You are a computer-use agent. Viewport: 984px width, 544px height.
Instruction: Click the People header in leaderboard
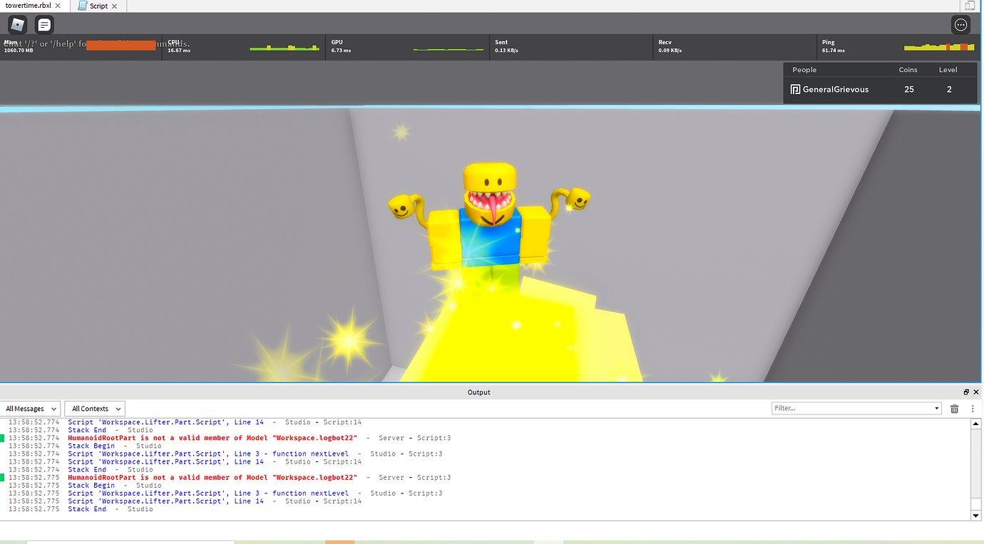point(804,70)
